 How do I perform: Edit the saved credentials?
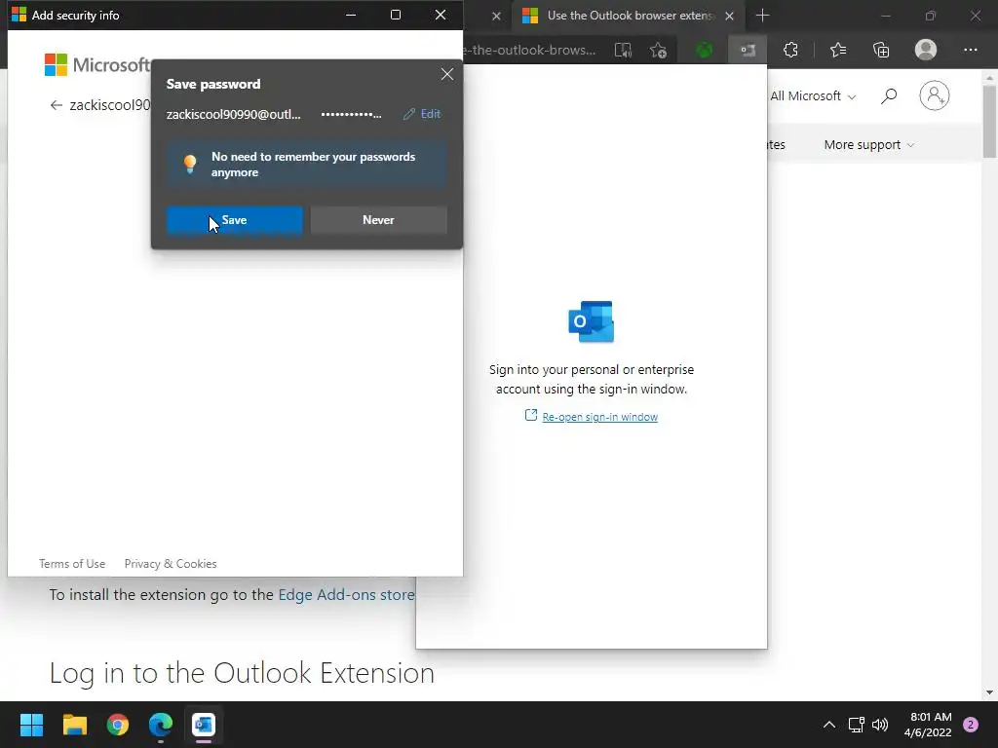click(x=422, y=114)
